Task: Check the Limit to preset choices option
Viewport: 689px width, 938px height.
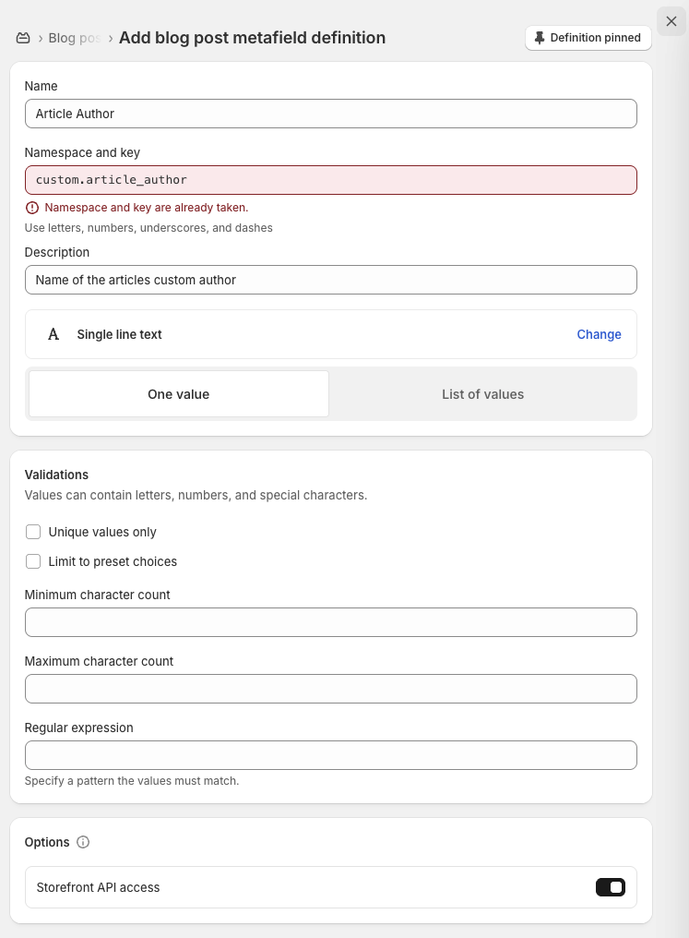Action: click(x=33, y=561)
